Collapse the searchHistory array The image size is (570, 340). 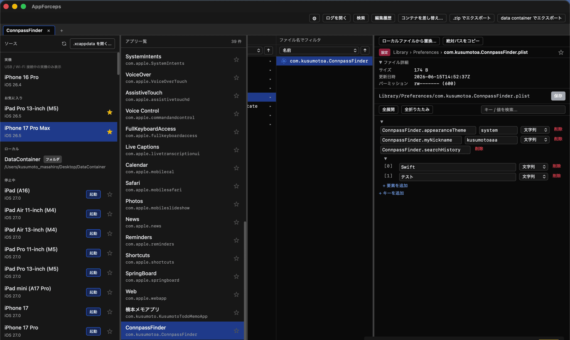tap(385, 159)
